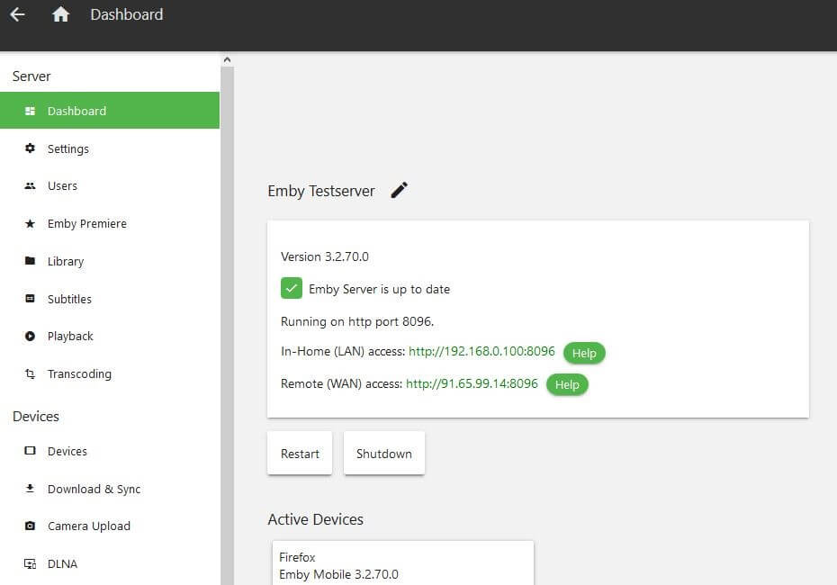The height and width of the screenshot is (585, 837).
Task: Click the Subtitles icon in sidebar
Action: click(30, 299)
